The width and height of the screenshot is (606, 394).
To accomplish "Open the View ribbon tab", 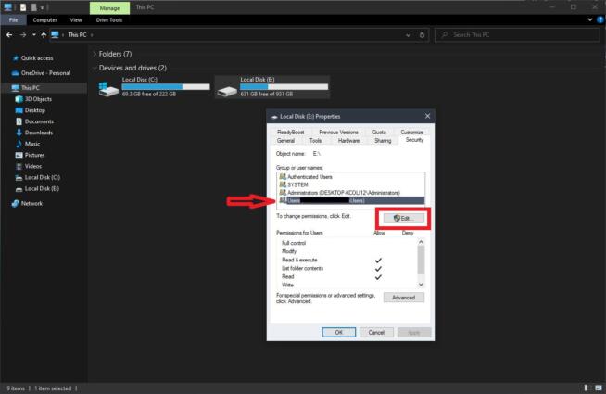I will click(76, 20).
